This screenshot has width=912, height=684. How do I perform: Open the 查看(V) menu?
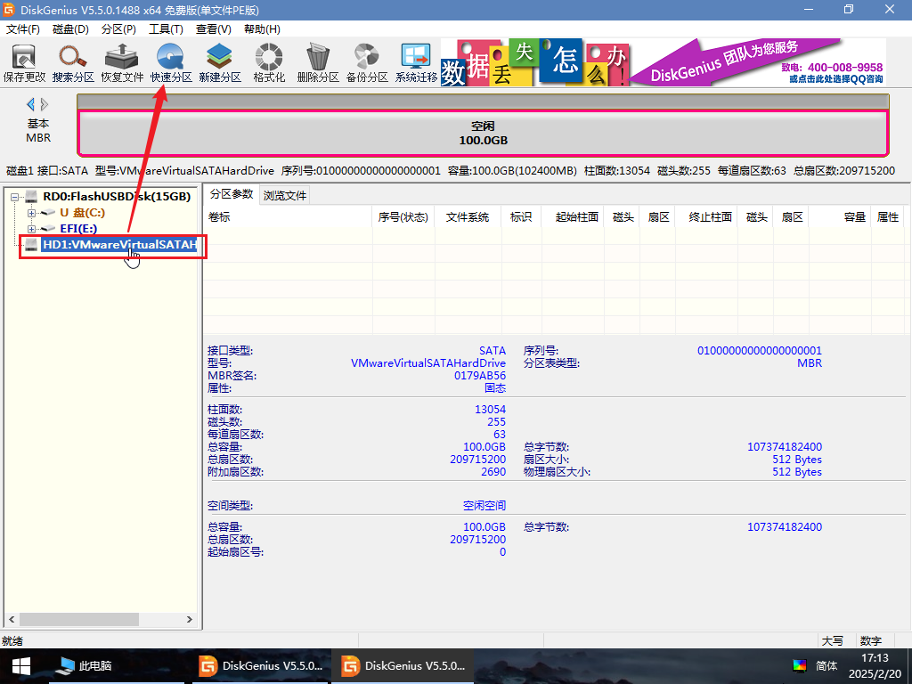(x=214, y=29)
